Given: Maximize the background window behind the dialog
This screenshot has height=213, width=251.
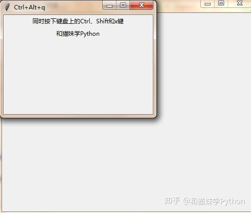Looking at the screenshot, I should (x=221, y=3).
